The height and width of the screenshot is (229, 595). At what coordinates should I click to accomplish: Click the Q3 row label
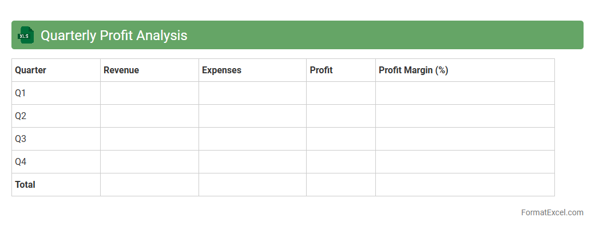pos(21,139)
